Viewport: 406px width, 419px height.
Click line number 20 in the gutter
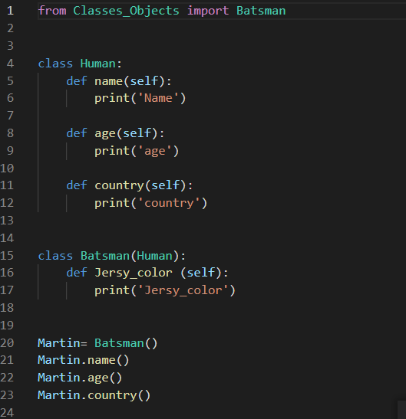click(7, 343)
